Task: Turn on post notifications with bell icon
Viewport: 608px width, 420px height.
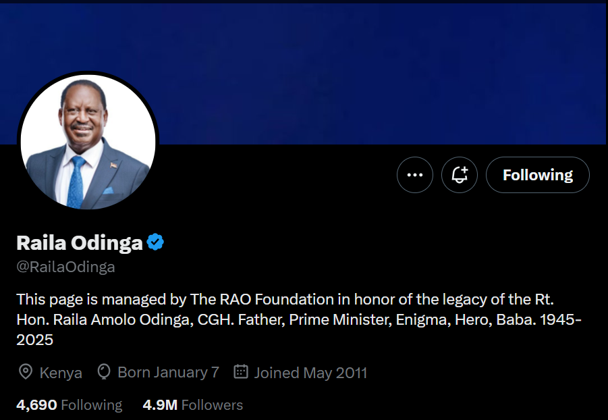Action: click(460, 175)
